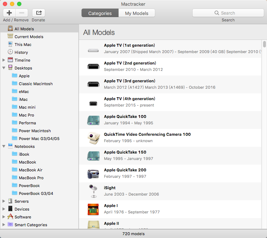Click the Donate share icon

point(39,13)
